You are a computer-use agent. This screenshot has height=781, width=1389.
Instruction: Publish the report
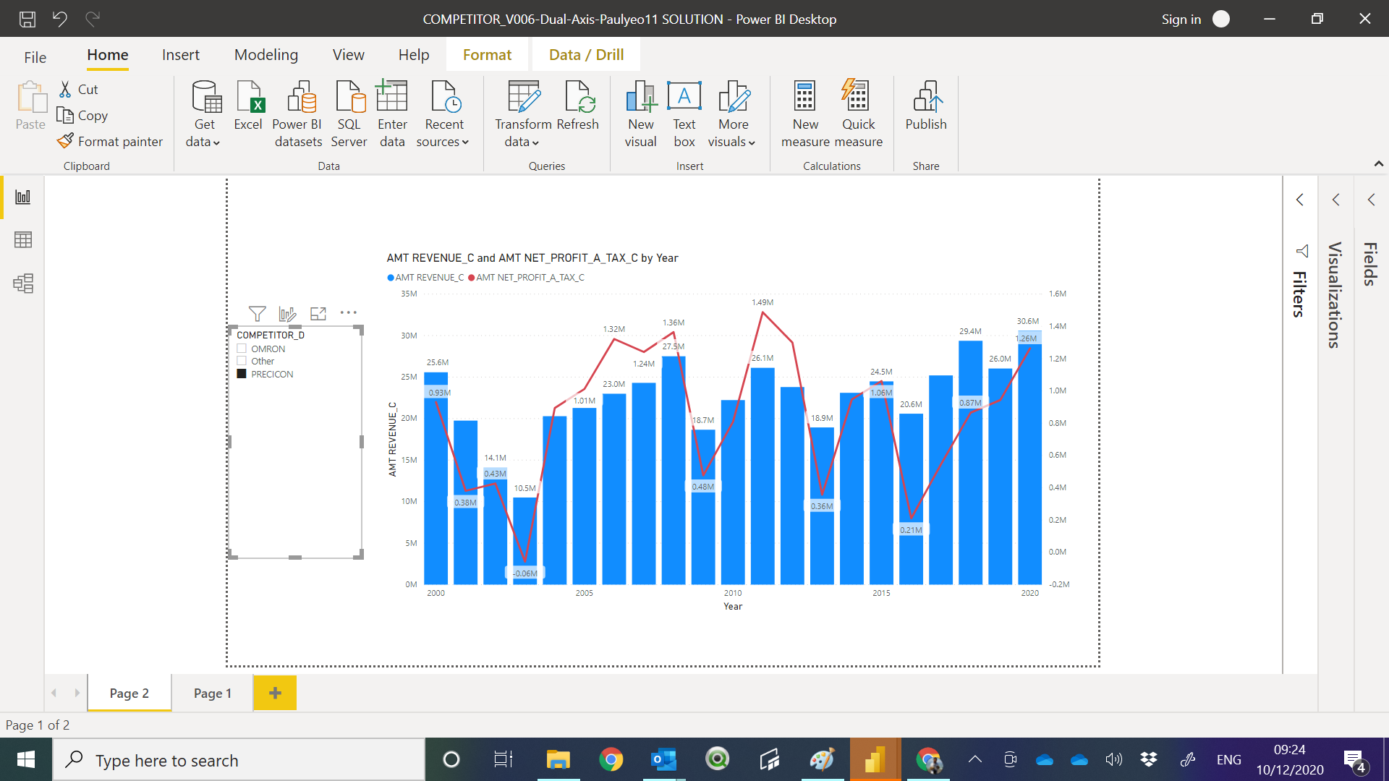[x=926, y=106]
